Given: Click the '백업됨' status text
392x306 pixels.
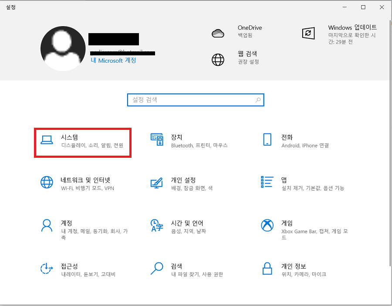Looking at the screenshot, I should pos(245,35).
